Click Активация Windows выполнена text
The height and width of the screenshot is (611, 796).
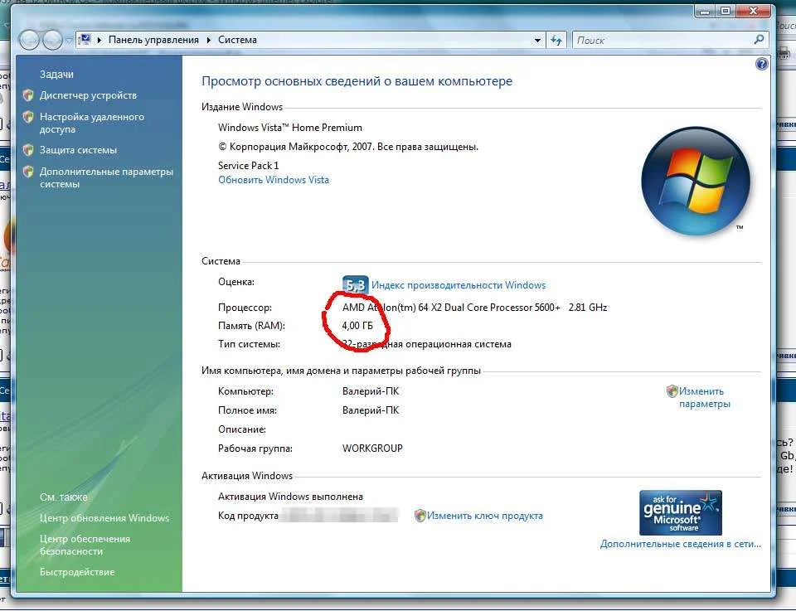[x=290, y=497]
